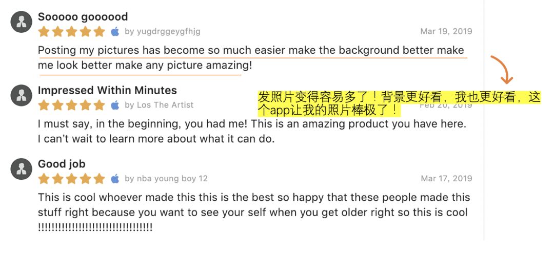Click the orange curved arrow annotation
Screen dimensions: 554x253
502,69
